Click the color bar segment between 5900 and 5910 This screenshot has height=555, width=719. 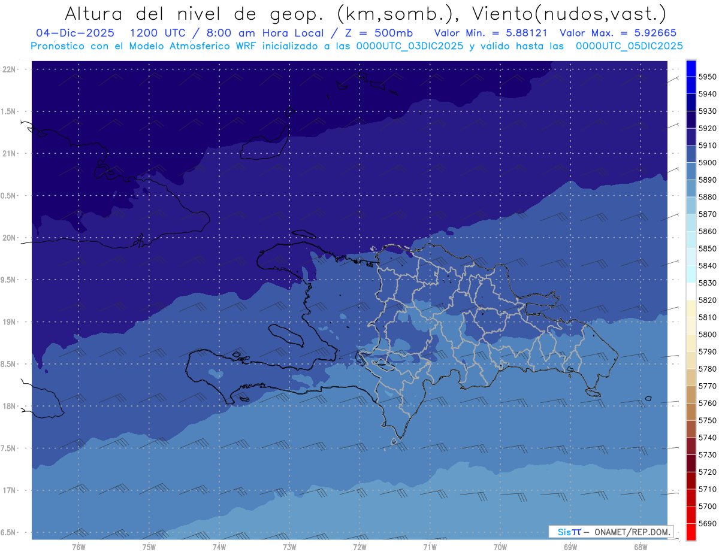point(691,154)
